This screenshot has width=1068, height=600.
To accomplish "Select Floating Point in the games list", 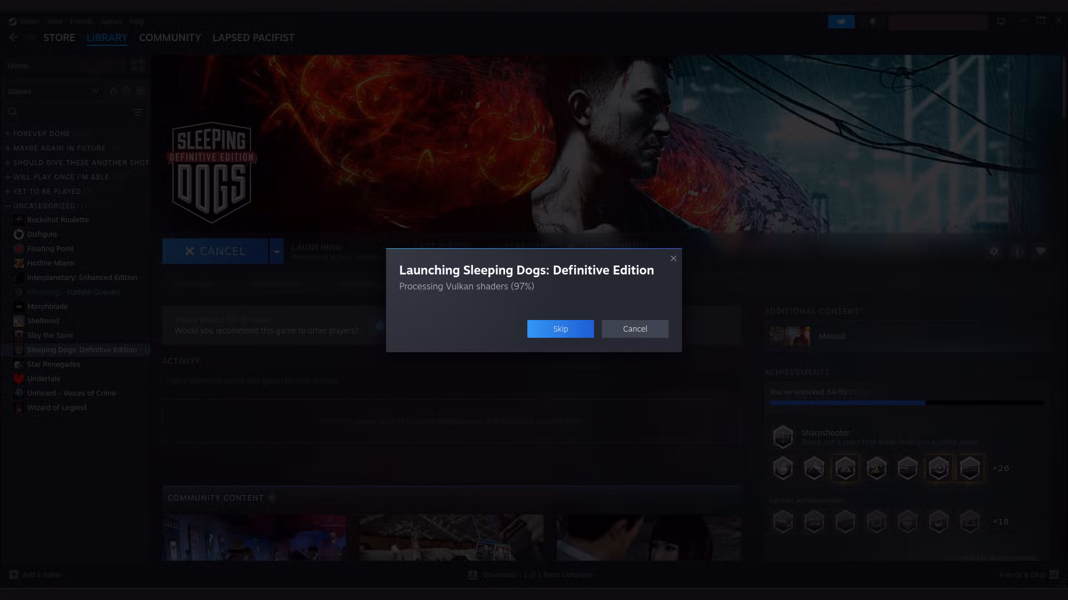I will 50,248.
